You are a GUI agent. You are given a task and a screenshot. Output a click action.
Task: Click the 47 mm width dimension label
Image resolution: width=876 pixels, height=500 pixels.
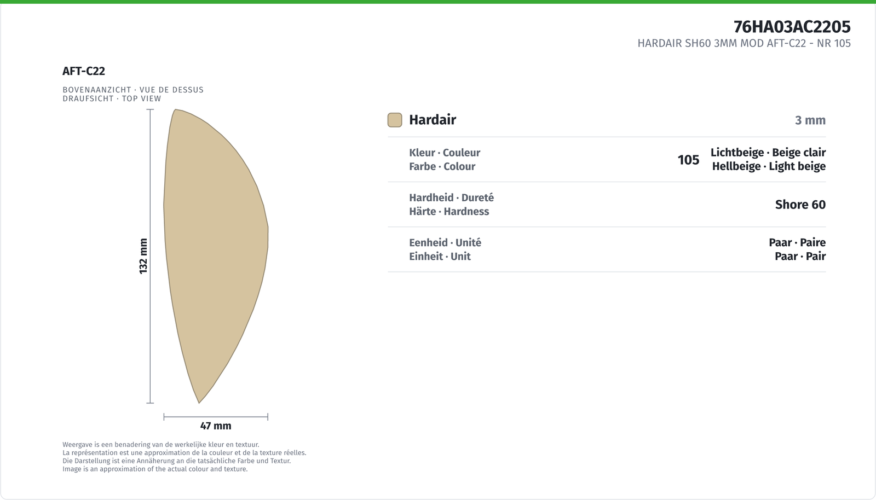pos(216,426)
